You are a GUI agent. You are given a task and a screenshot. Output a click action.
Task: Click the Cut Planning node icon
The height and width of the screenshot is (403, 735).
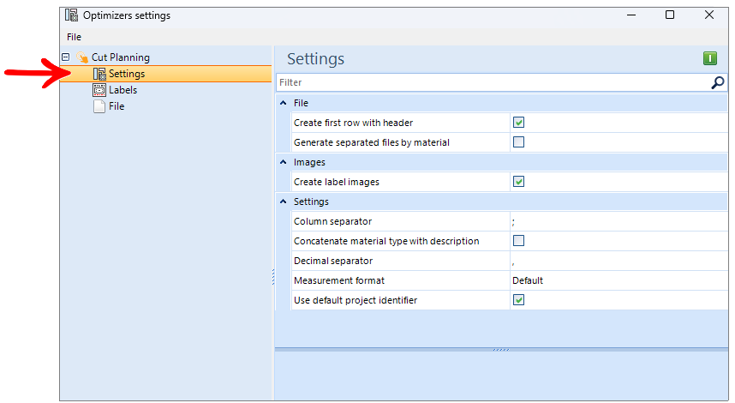point(82,57)
